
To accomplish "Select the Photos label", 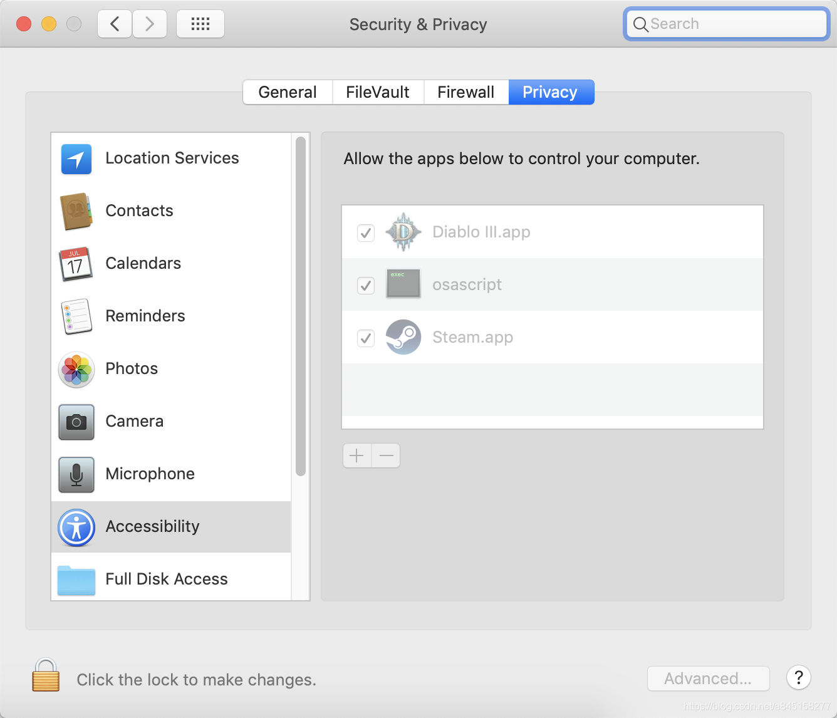I will [132, 368].
